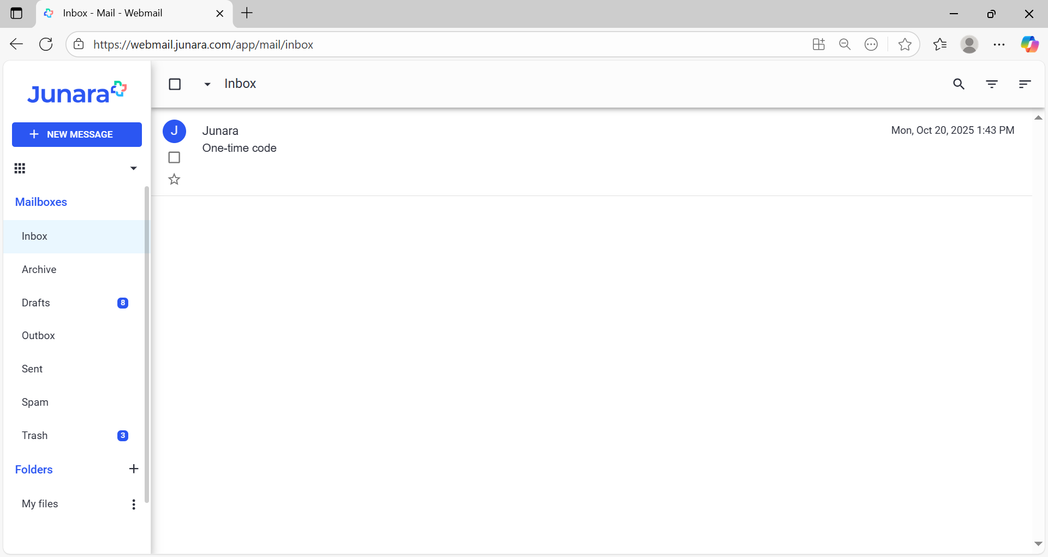Reload the webmail page
The height and width of the screenshot is (557, 1048).
(x=46, y=44)
